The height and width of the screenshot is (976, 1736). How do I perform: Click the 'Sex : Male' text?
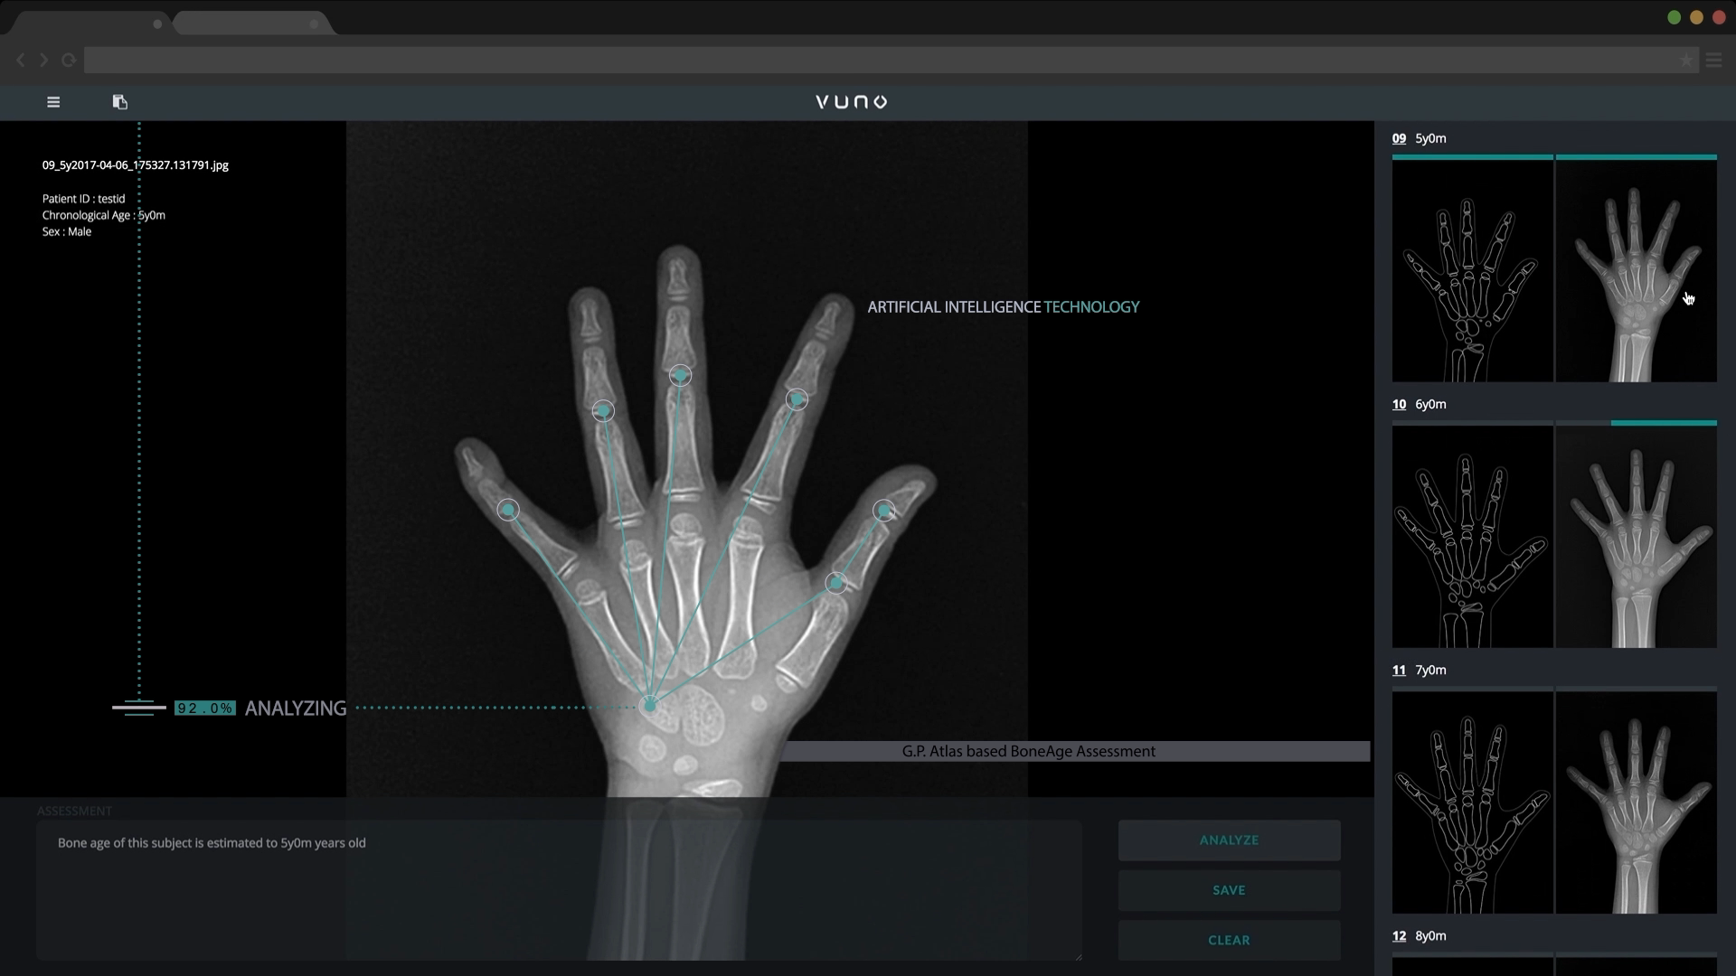coord(67,231)
